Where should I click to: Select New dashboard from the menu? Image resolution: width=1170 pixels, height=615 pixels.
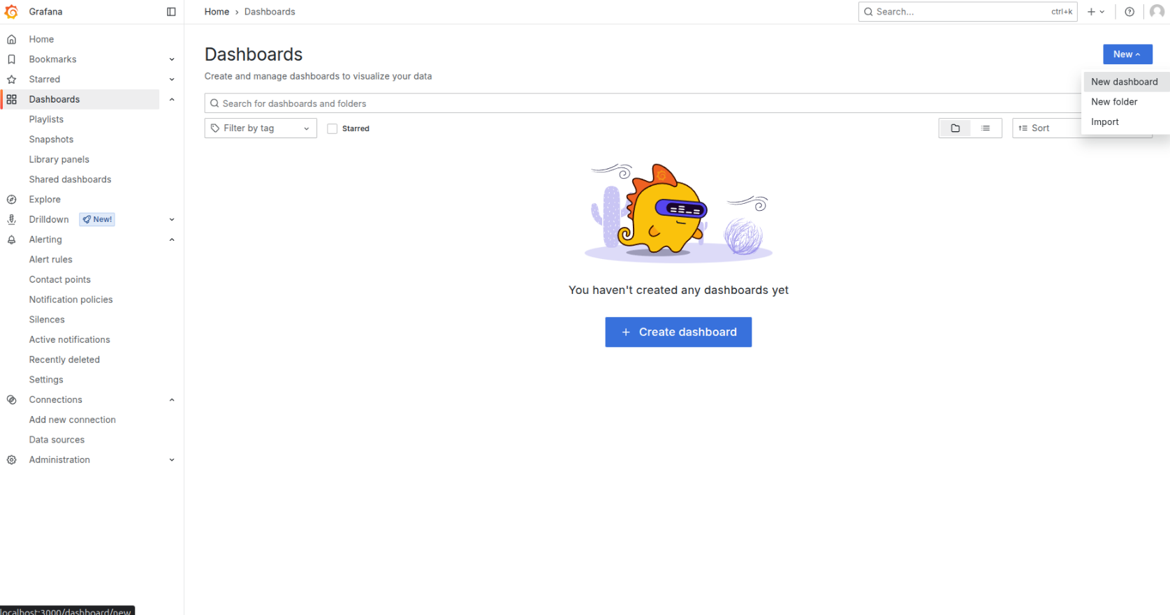click(1125, 82)
